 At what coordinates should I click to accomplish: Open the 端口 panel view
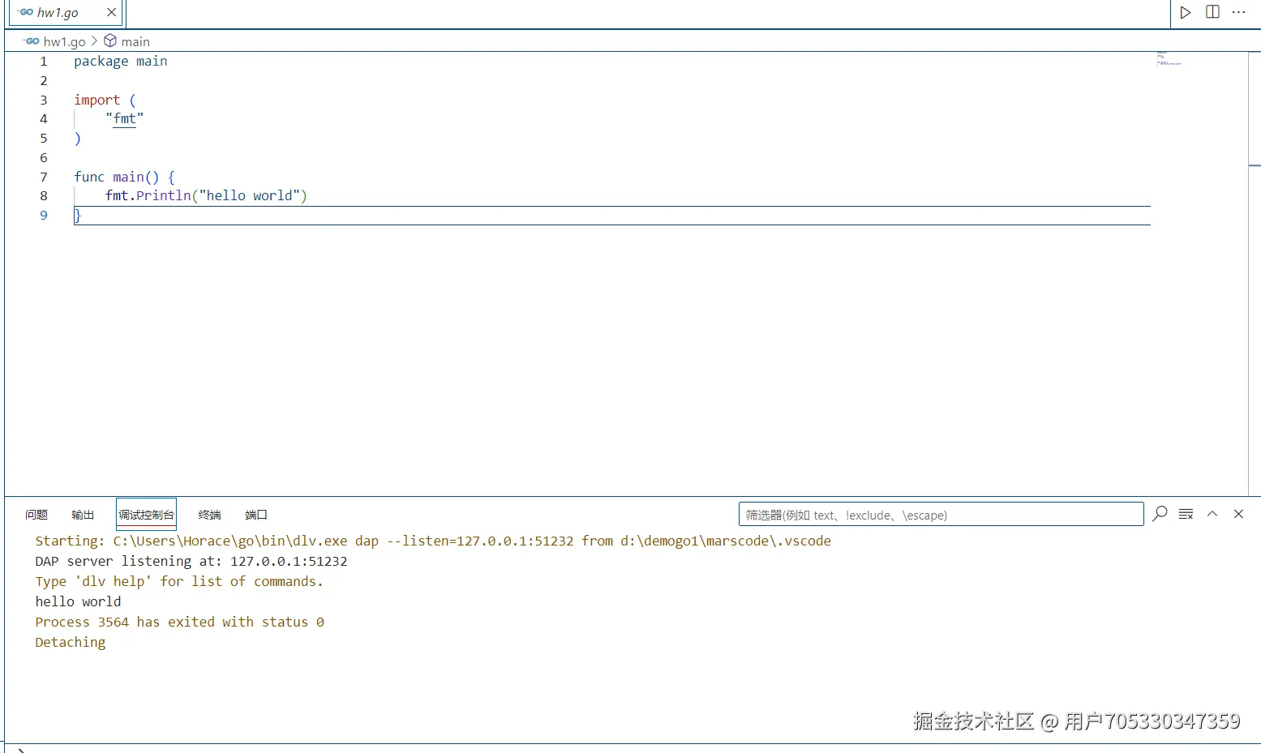pyautogui.click(x=255, y=514)
